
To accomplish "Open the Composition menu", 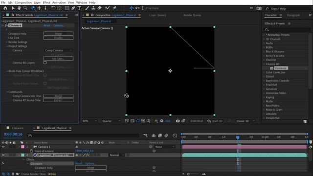I will tap(23, 2).
